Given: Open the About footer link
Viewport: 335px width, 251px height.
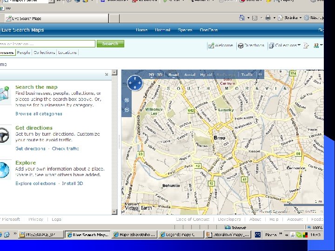Looking at the screenshot, I should [x=255, y=219].
